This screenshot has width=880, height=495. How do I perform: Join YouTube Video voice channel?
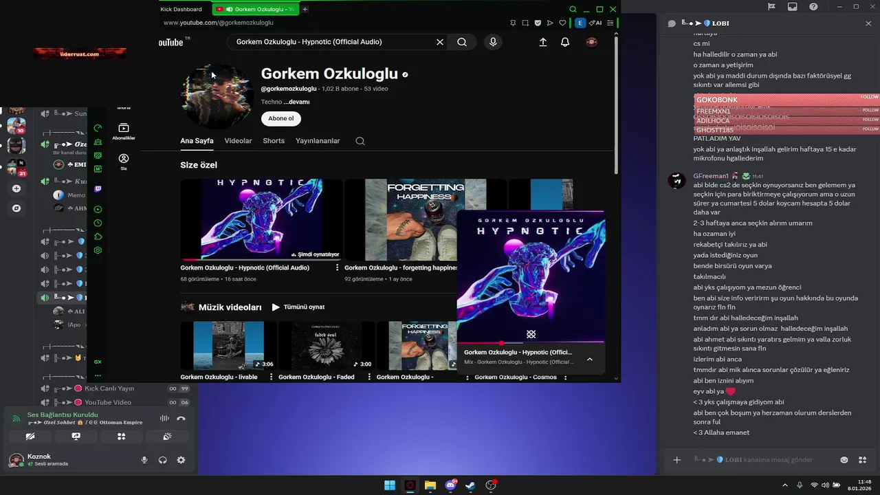coord(107,402)
